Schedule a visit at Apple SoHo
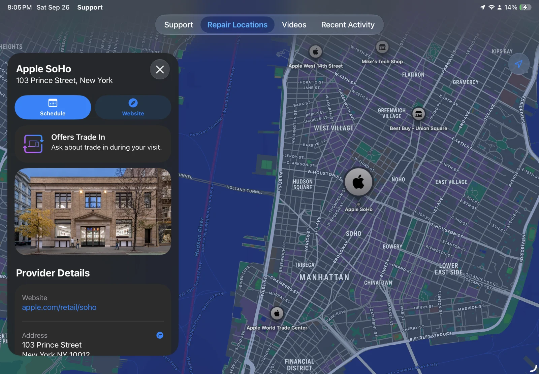Image resolution: width=539 pixels, height=374 pixels. click(53, 107)
